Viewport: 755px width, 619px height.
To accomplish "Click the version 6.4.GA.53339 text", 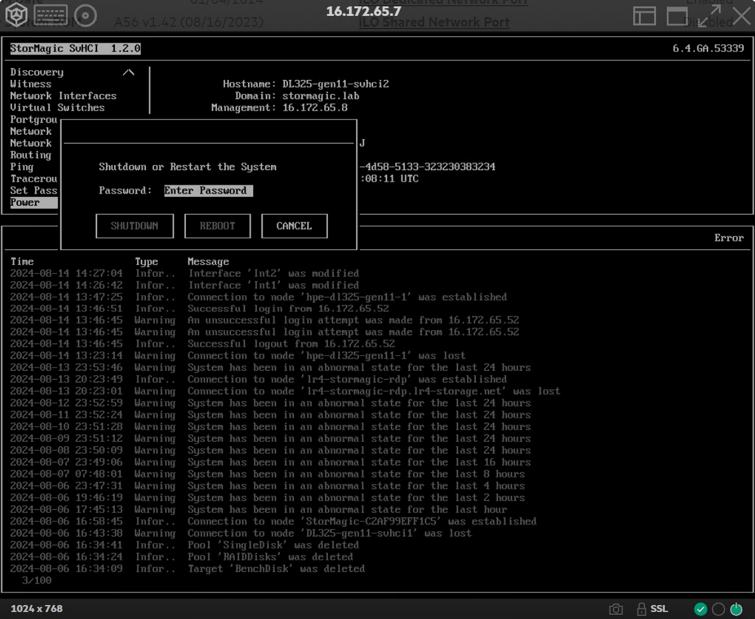I will (708, 48).
